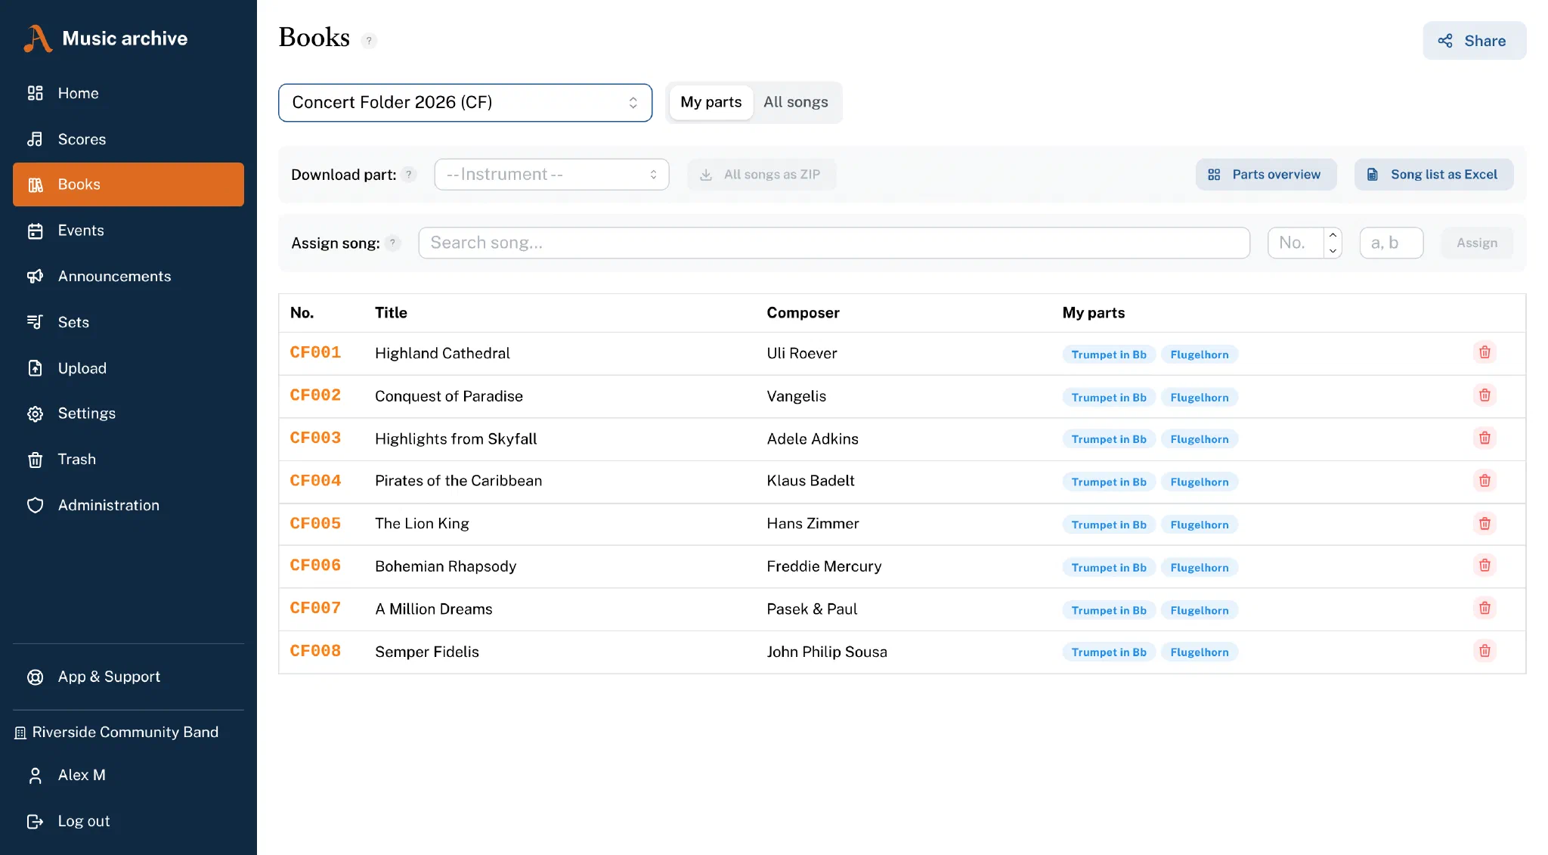Switch to the My parts tab

tap(711, 102)
